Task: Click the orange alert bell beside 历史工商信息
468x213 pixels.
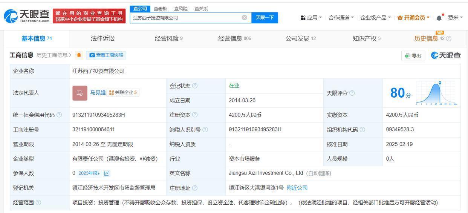Action: coord(79,55)
